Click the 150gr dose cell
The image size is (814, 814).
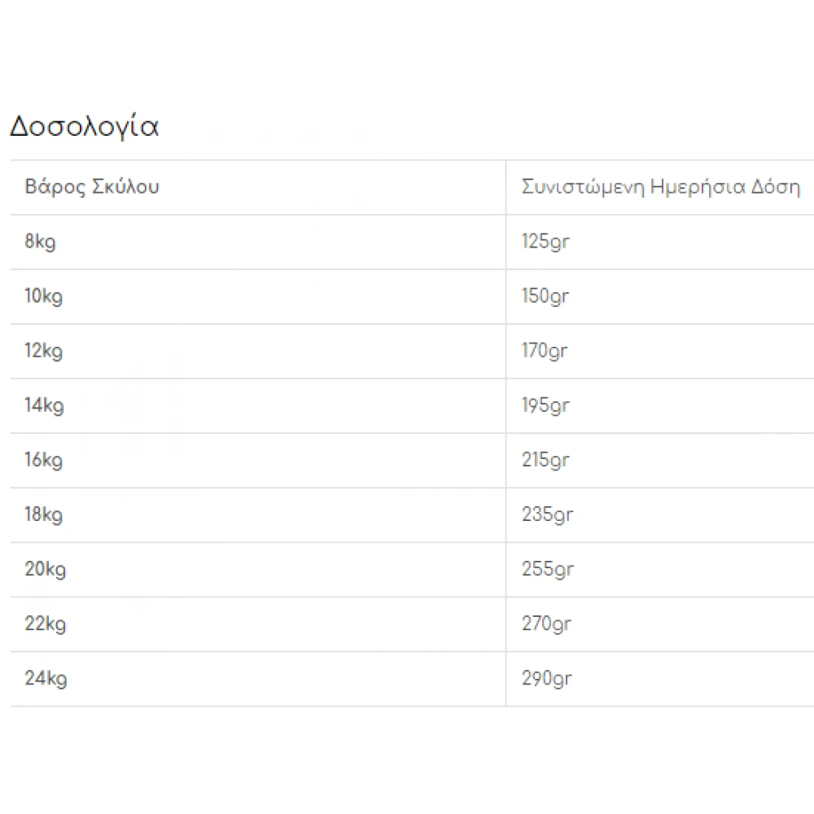[x=545, y=296]
